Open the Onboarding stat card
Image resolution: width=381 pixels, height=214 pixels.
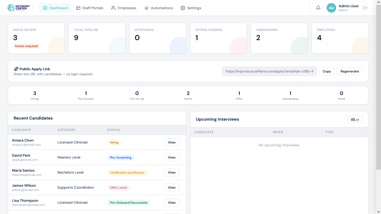point(279,38)
